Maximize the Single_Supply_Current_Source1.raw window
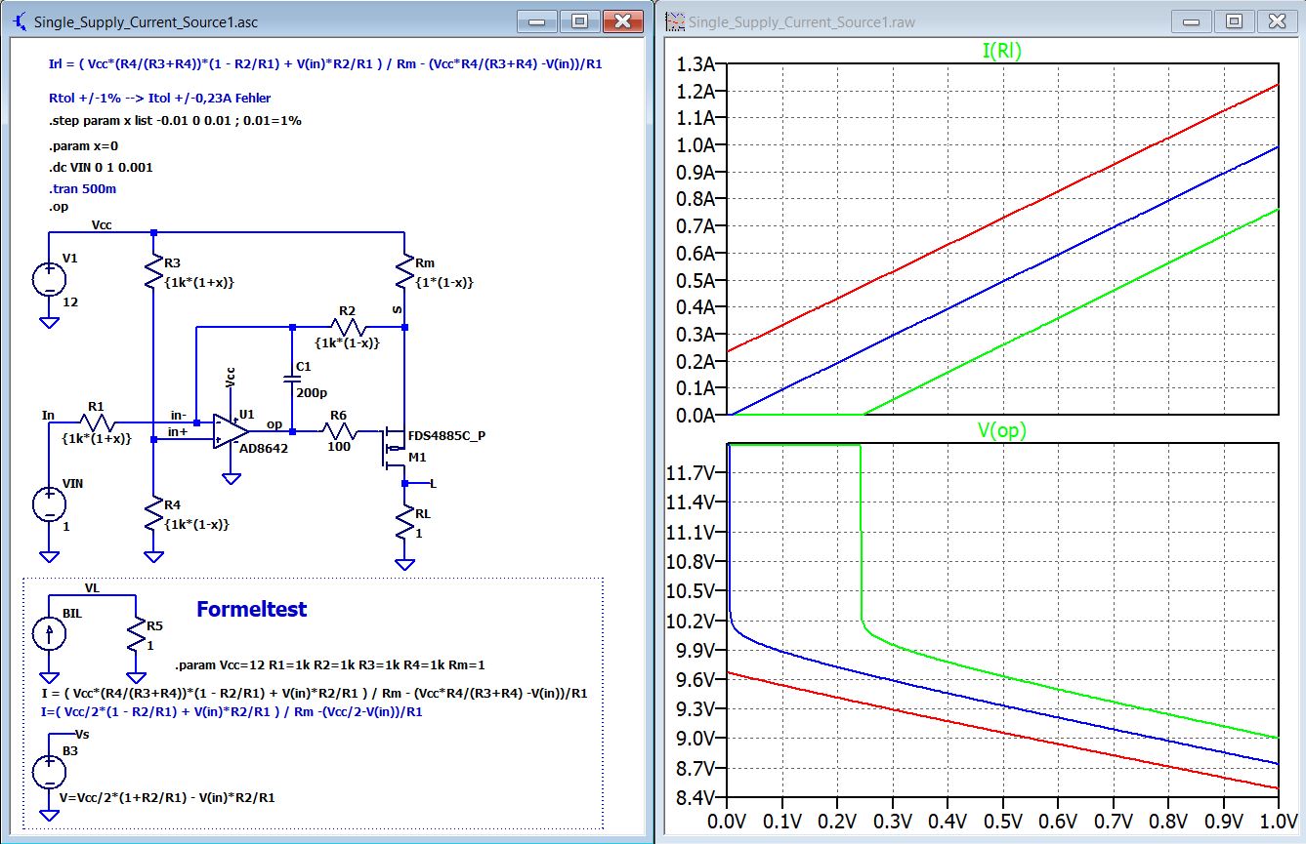Viewport: 1306px width, 844px height. click(1234, 20)
